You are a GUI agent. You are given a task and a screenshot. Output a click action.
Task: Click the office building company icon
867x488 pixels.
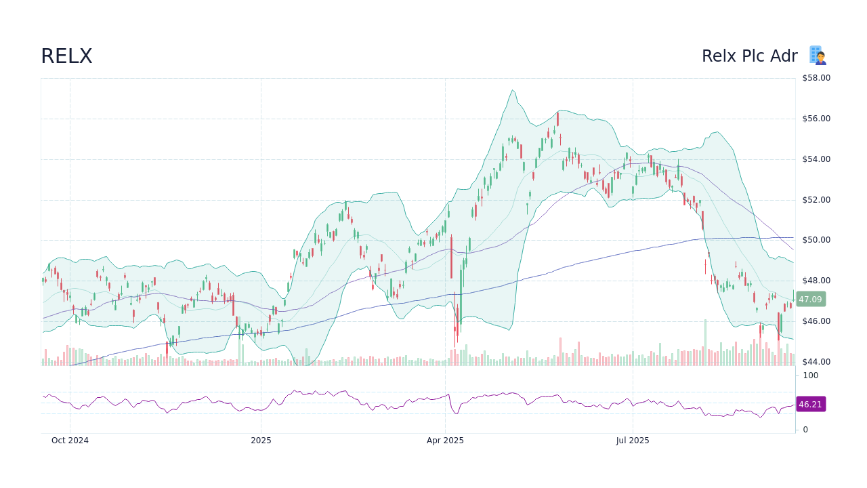817,55
